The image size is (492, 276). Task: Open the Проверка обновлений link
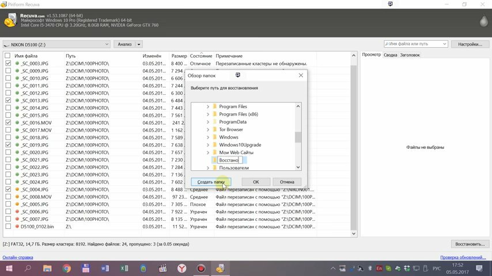pyautogui.click(x=463, y=258)
